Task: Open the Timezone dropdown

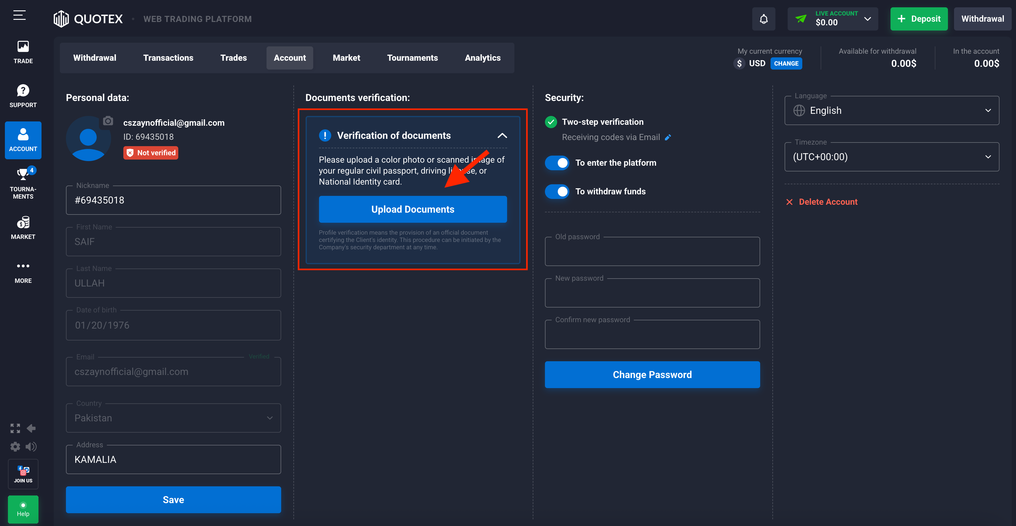Action: (x=891, y=157)
